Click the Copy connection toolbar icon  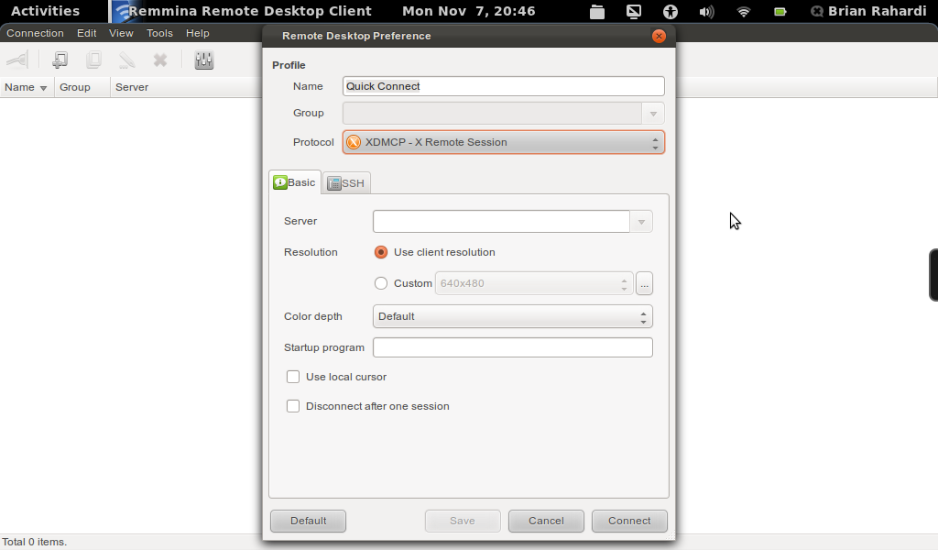93,60
